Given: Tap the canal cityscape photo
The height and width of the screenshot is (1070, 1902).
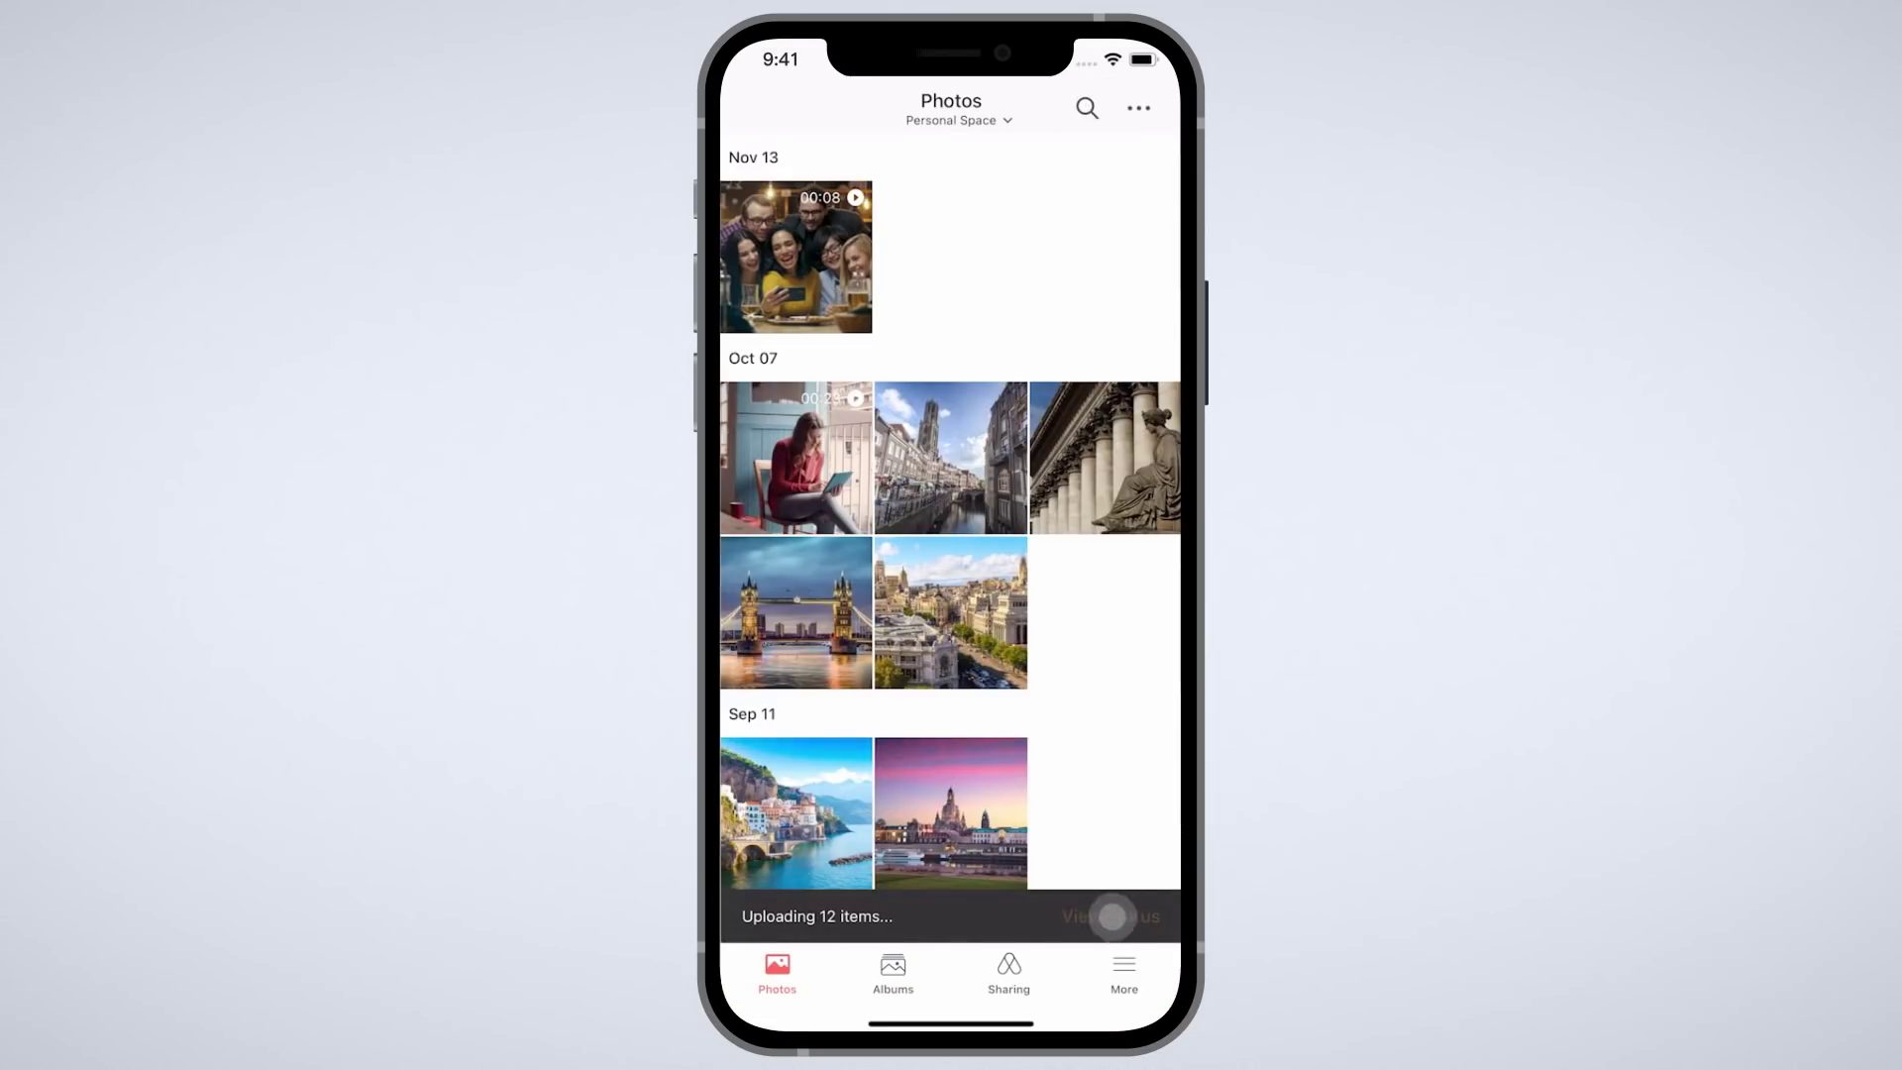Looking at the screenshot, I should [950, 458].
